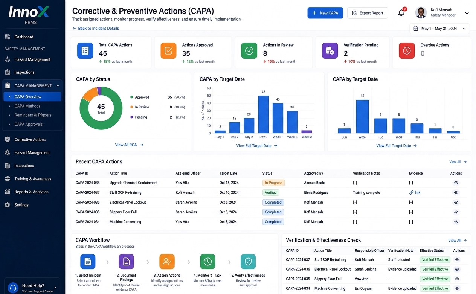View details for CAPA-2024-038 eye icon

(456, 183)
